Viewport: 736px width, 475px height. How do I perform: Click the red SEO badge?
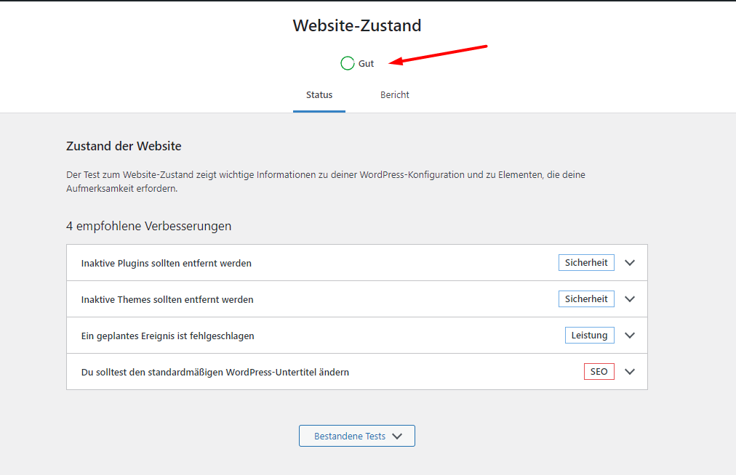pyautogui.click(x=599, y=372)
